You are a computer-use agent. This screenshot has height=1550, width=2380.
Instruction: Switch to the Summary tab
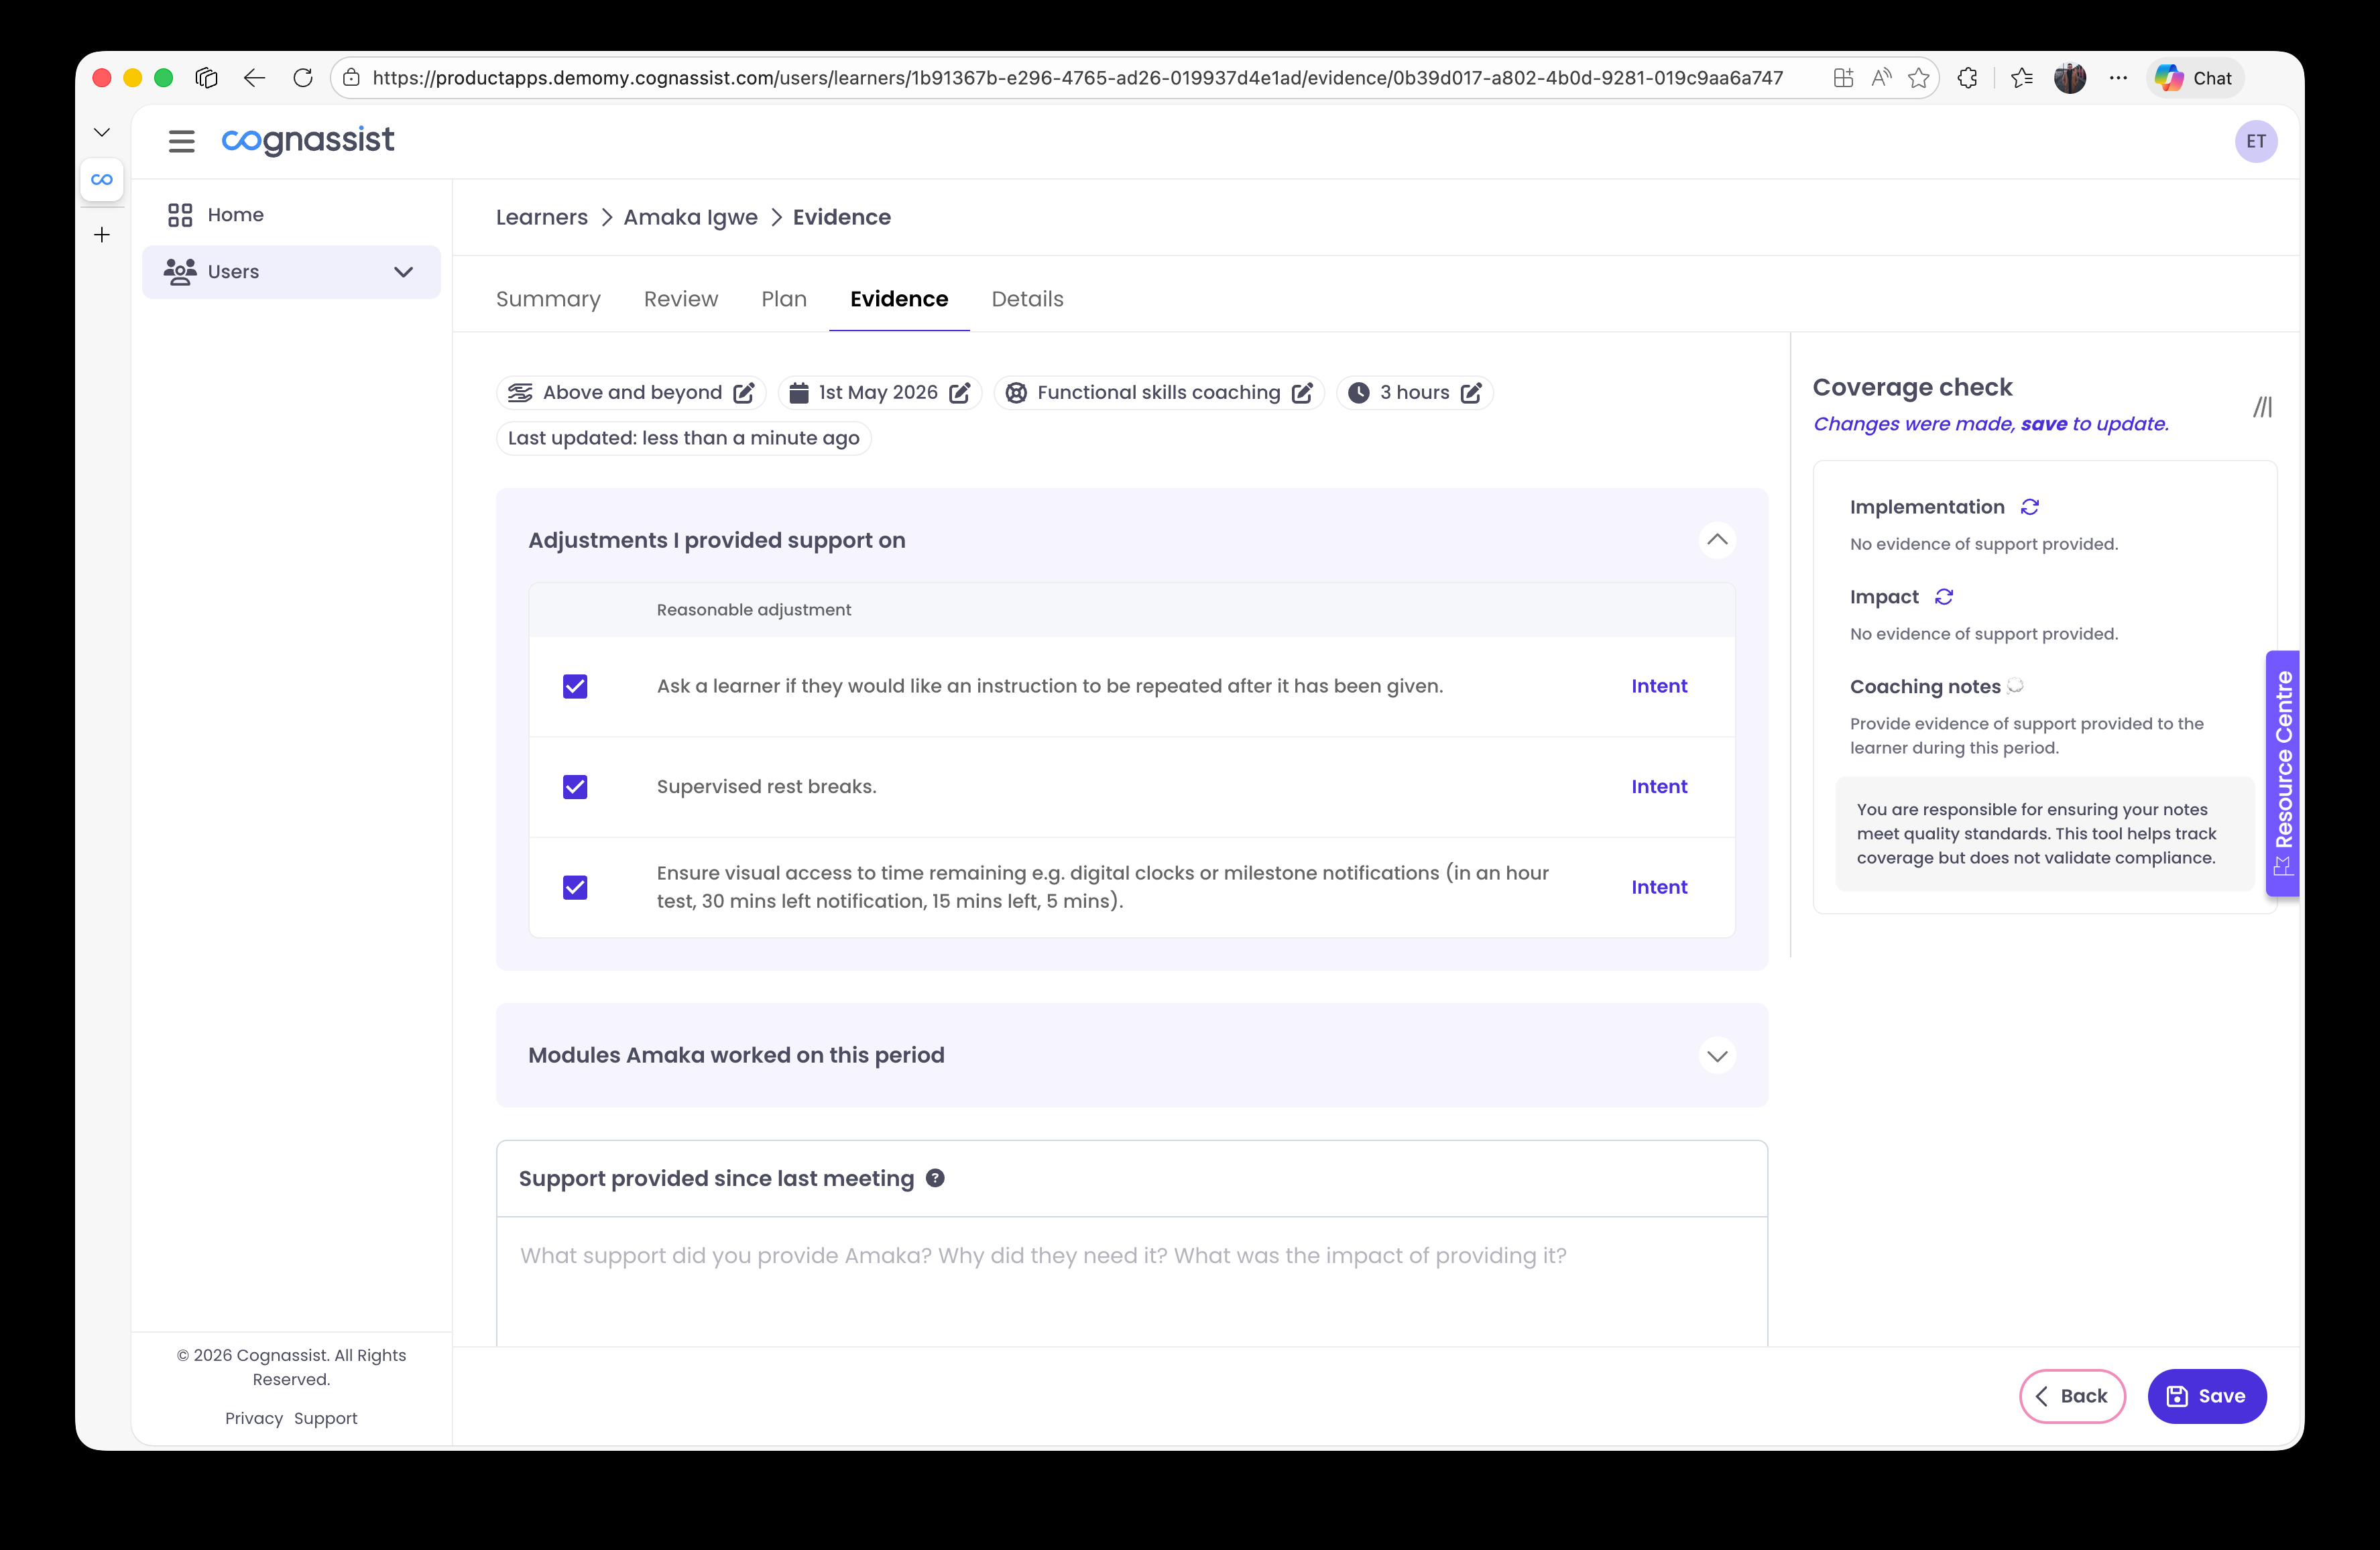[548, 299]
